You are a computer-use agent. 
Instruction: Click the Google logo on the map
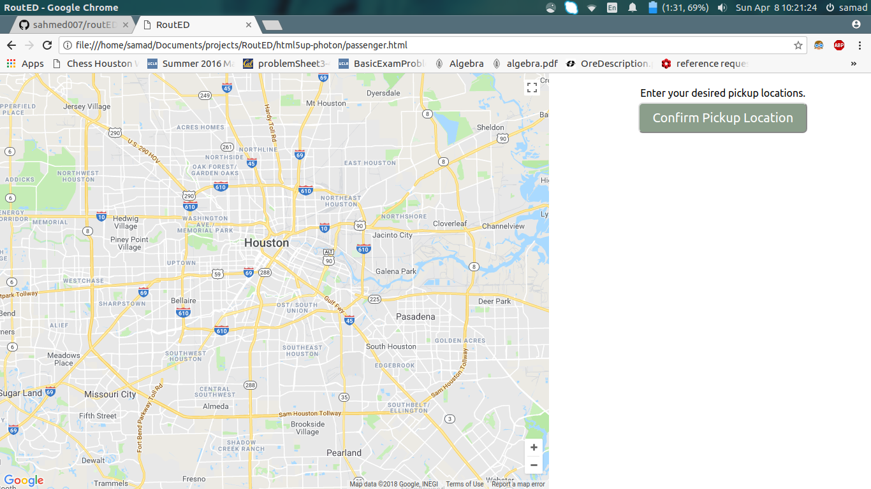pyautogui.click(x=24, y=481)
